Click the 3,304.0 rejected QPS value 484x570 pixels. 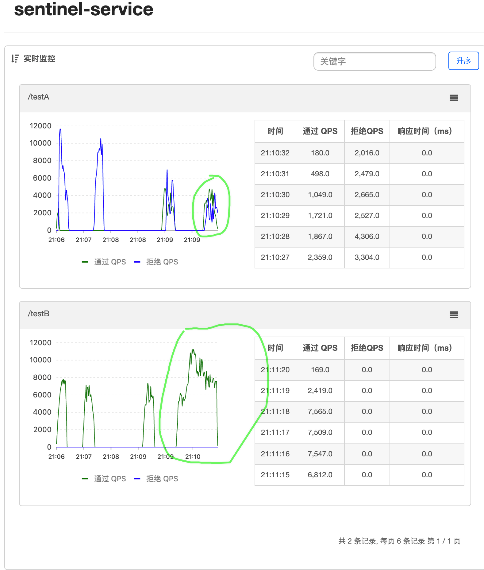367,257
